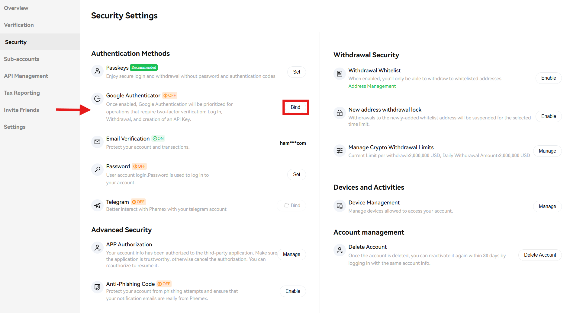Select the Telegram paper plane icon
This screenshot has height=313, width=570.
(97, 205)
